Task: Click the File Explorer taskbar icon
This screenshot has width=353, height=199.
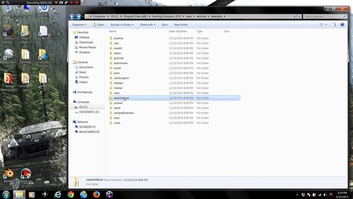Action: pos(19,195)
